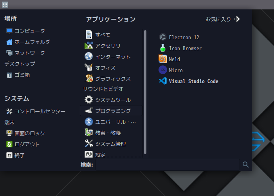This screenshot has width=274, height=196.
Task: Open the ゴミ箱 trash icon
Action: 9,75
